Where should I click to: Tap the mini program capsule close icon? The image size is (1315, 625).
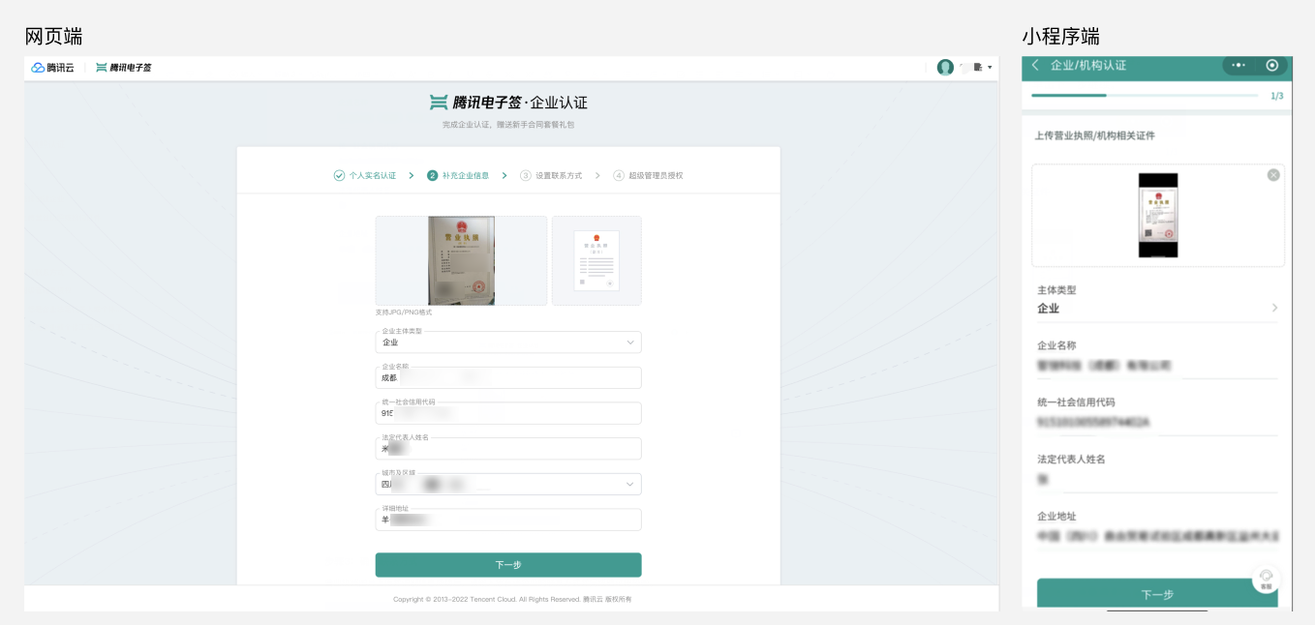click(x=1272, y=65)
